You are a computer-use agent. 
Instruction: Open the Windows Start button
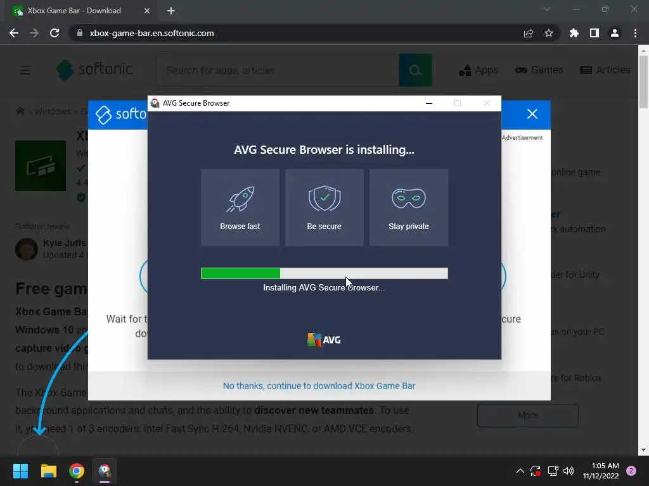[20, 471]
